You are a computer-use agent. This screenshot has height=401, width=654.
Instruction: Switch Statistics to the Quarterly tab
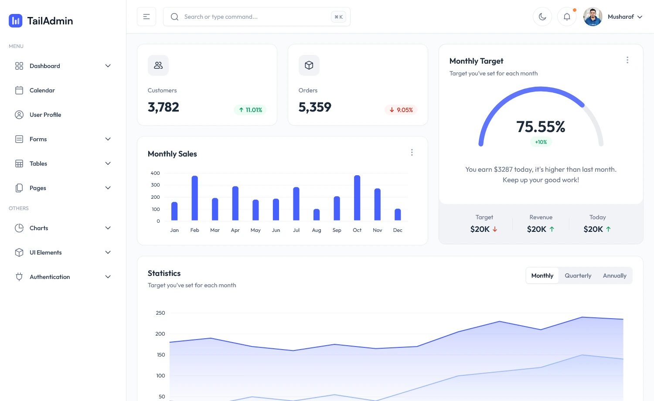[x=578, y=275]
